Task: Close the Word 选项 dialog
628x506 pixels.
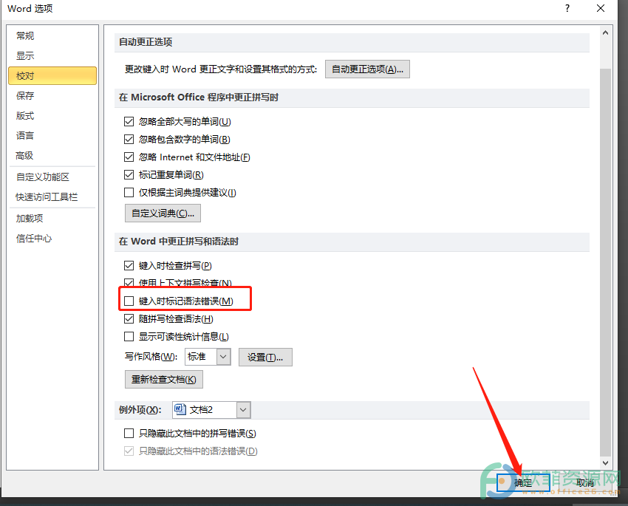Action: (601, 8)
